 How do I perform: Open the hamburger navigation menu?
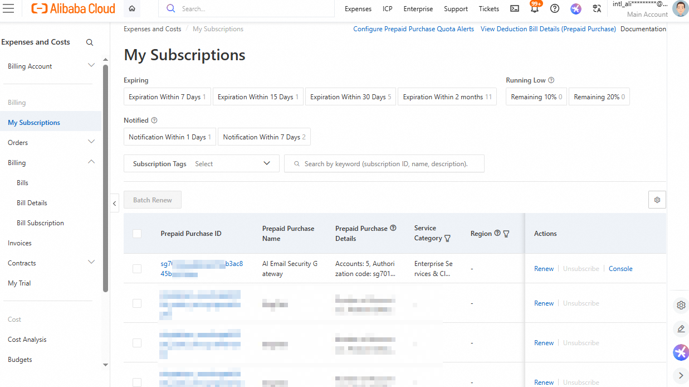coord(9,8)
